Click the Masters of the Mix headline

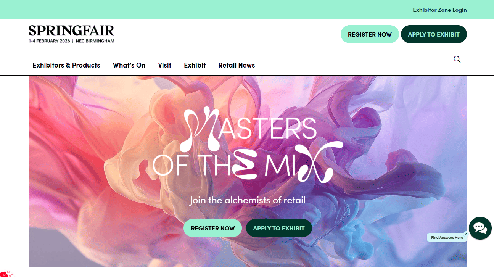pos(248,145)
